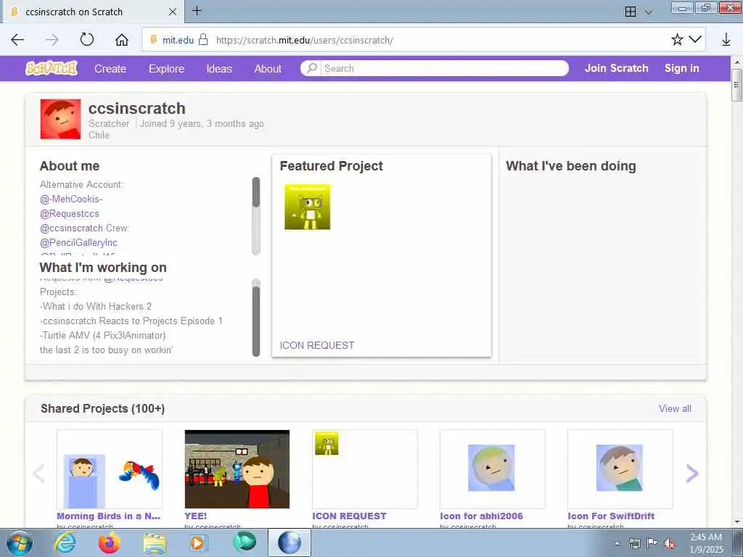Open the Ideas menu item
The image size is (743, 557).
pyautogui.click(x=219, y=69)
